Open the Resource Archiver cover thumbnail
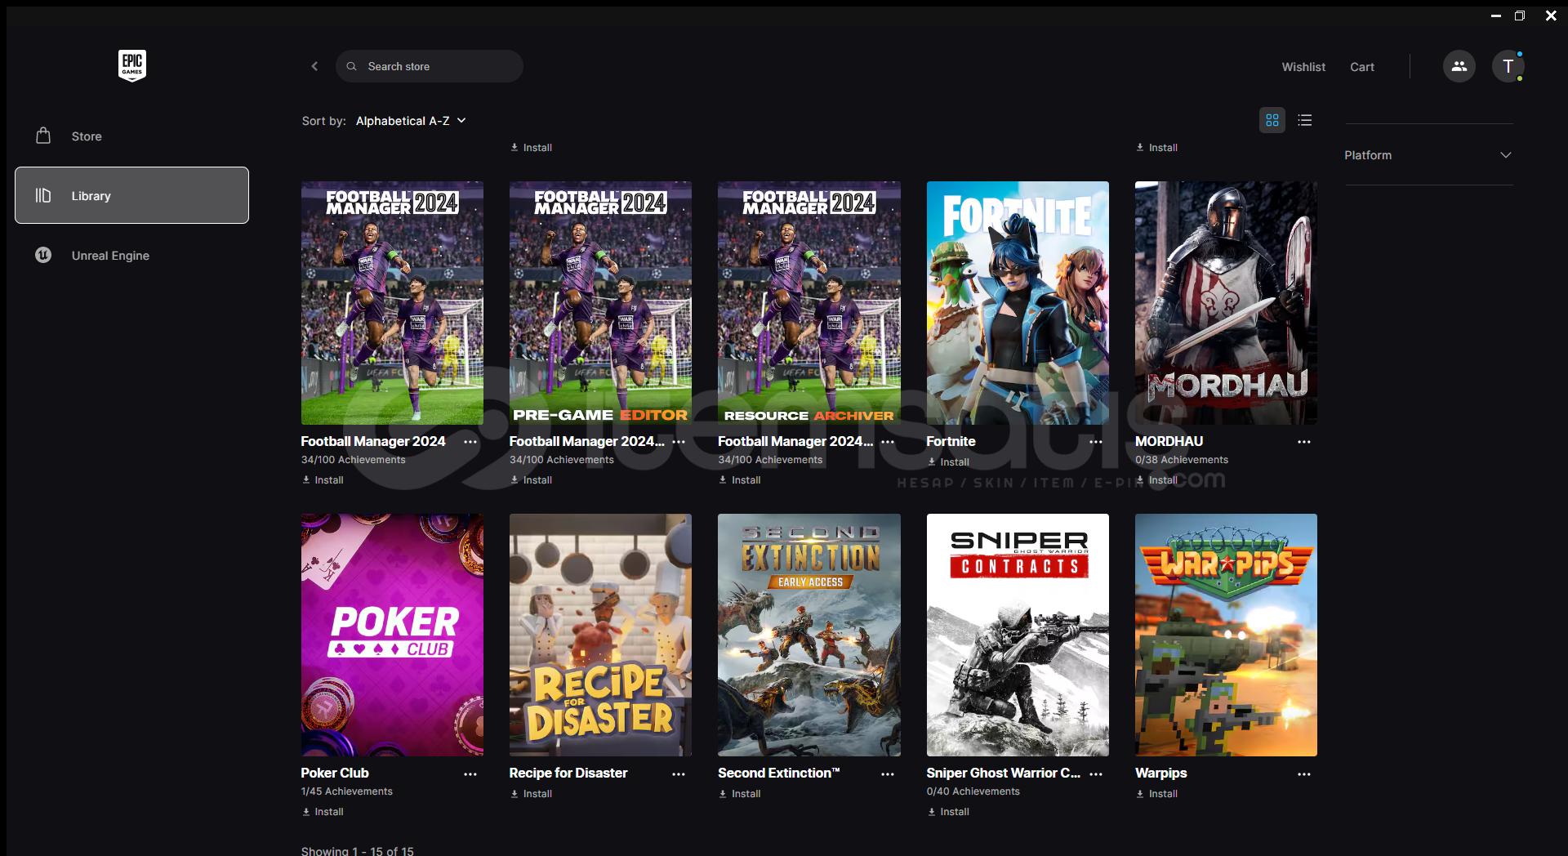This screenshot has width=1568, height=856. pos(809,302)
